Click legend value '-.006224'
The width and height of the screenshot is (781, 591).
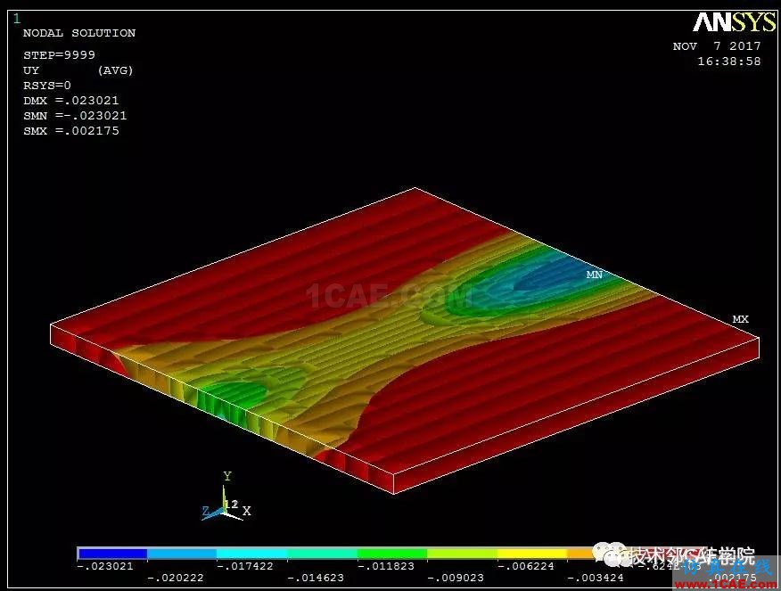pyautogui.click(x=525, y=566)
